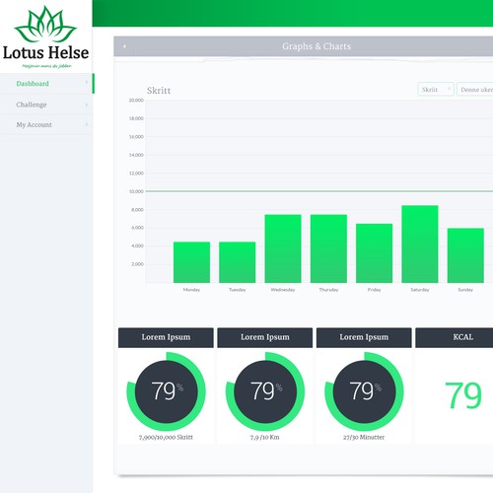
Task: Click the Lorem Ipsum header above Skritt gauge
Action: click(166, 337)
